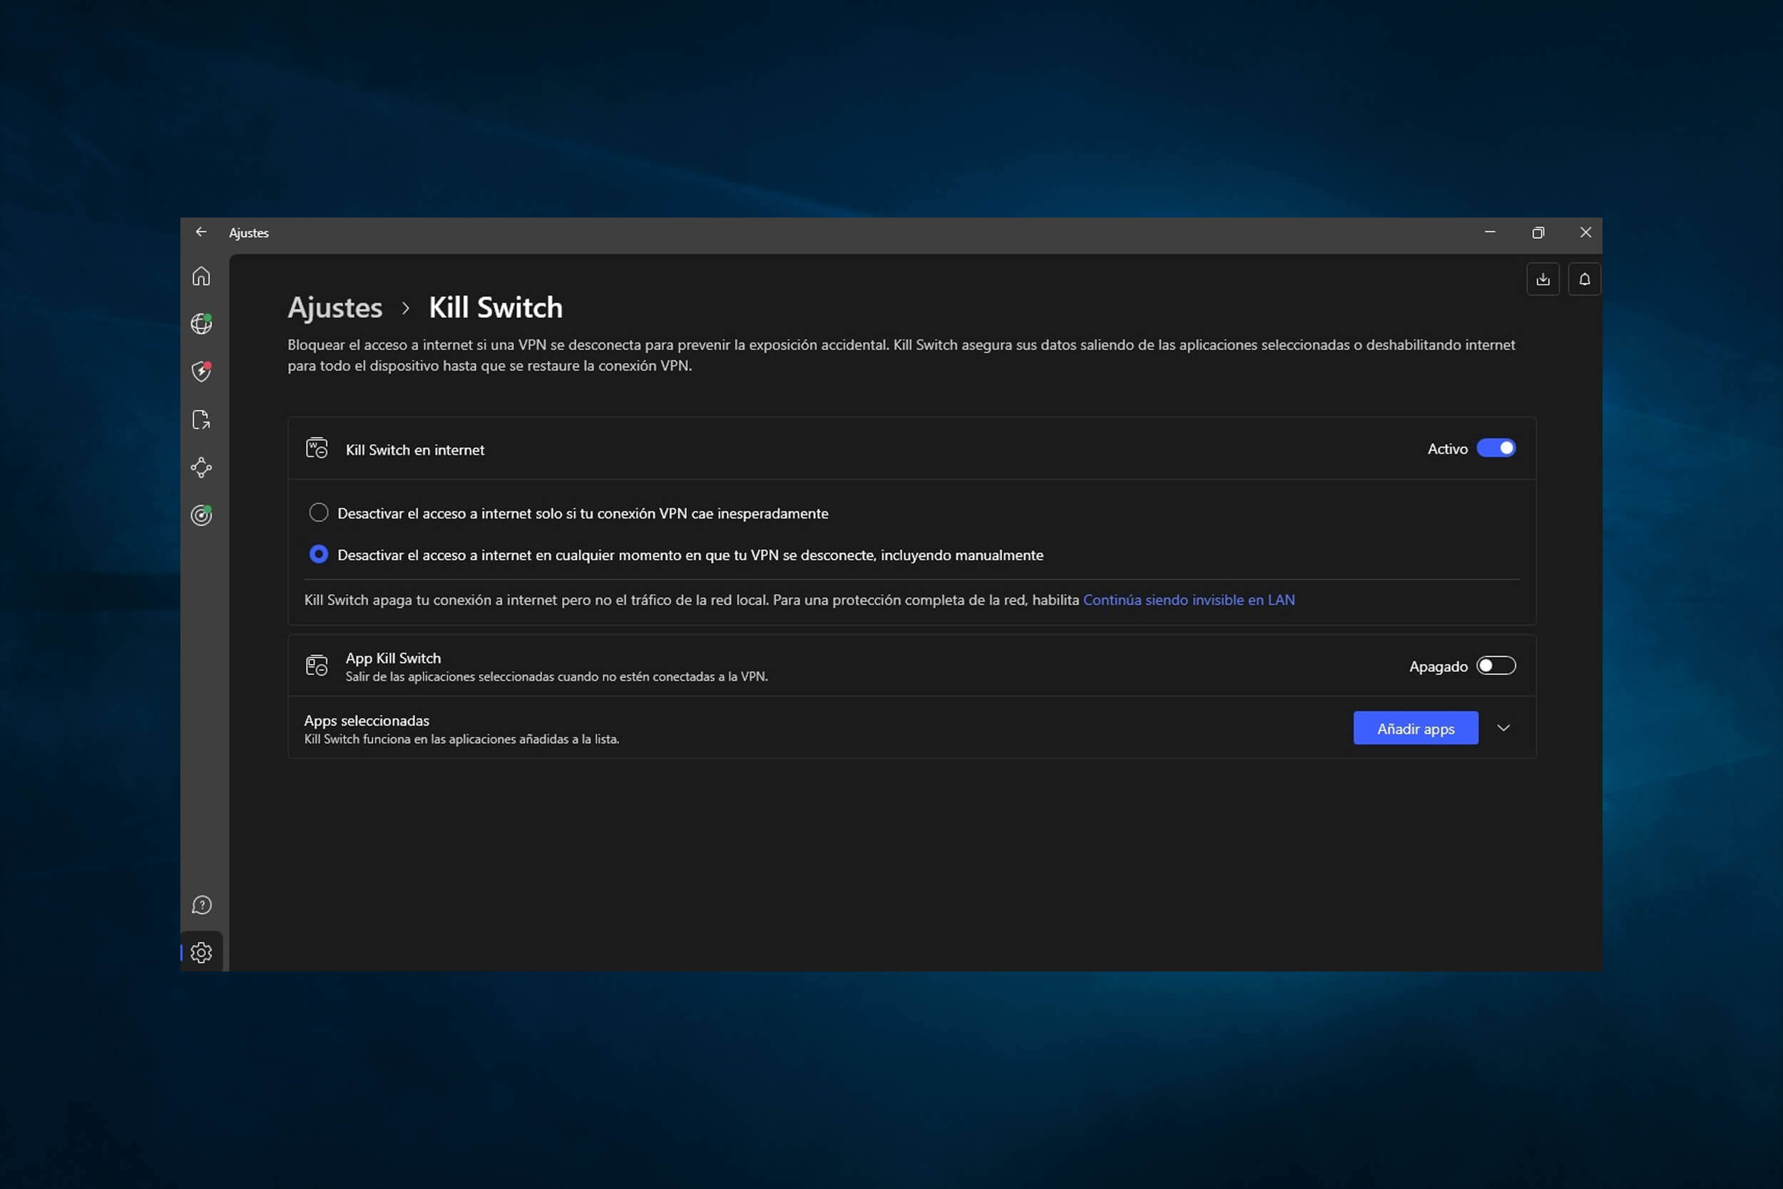
Task: Close the Ajustes window
Action: [x=1585, y=232]
